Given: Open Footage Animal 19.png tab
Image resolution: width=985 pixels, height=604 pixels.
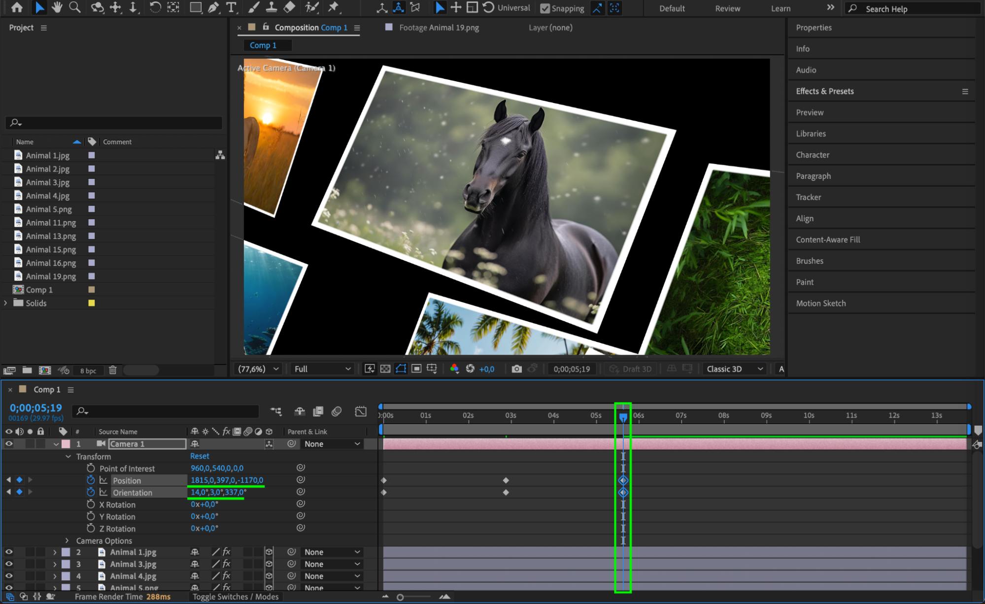Looking at the screenshot, I should tap(439, 28).
